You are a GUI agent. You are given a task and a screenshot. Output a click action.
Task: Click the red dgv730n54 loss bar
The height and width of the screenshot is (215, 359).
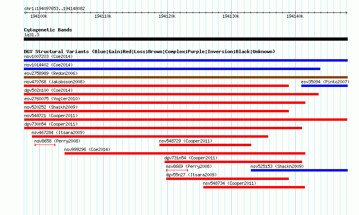click(163, 128)
